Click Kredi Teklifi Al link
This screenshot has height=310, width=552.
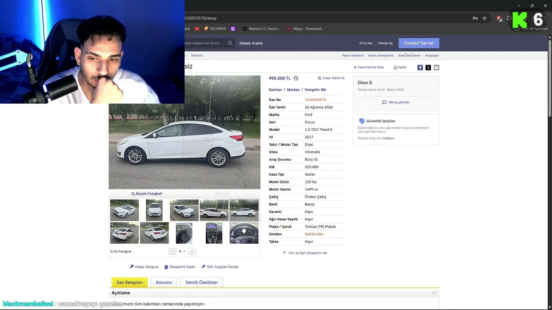334,78
